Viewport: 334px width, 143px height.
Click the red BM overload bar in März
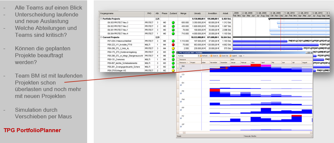click(255, 65)
